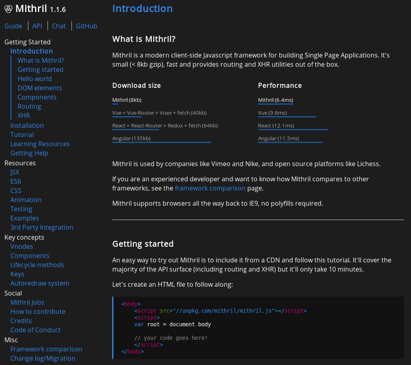Image resolution: width=411 pixels, height=365 pixels.
Task: Open the Chat nav link
Action: click(59, 26)
